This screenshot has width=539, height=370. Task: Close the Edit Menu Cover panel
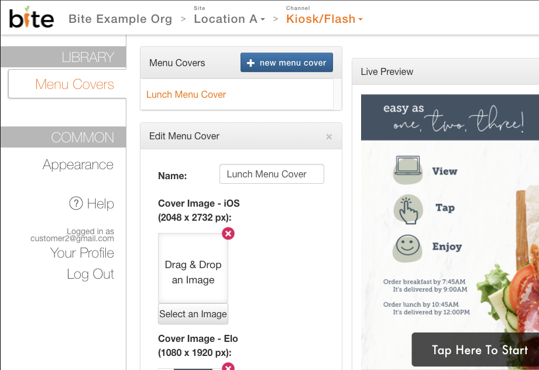click(x=329, y=136)
